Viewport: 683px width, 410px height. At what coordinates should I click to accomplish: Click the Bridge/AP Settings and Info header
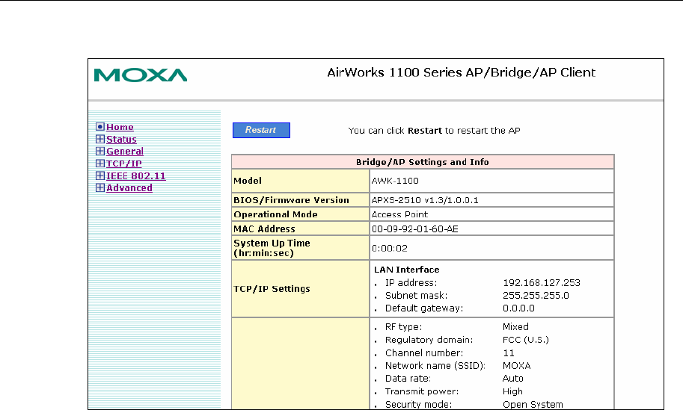423,162
